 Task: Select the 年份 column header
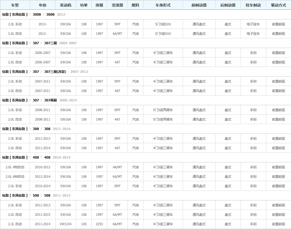pyautogui.click(x=43, y=5)
